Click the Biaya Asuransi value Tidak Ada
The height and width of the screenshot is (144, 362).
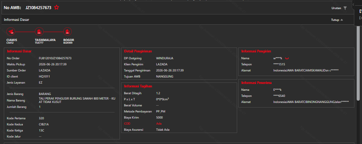[x=163, y=130]
